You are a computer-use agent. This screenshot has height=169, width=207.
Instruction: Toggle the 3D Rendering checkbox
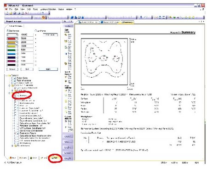pyautogui.click(x=15, y=143)
